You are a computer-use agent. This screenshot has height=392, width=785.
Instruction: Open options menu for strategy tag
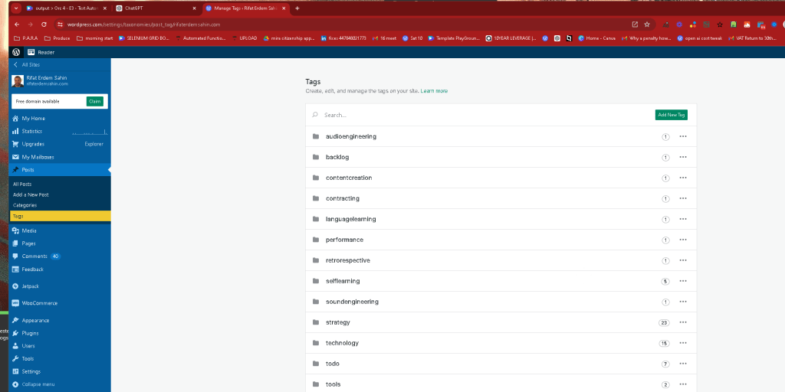coord(683,322)
